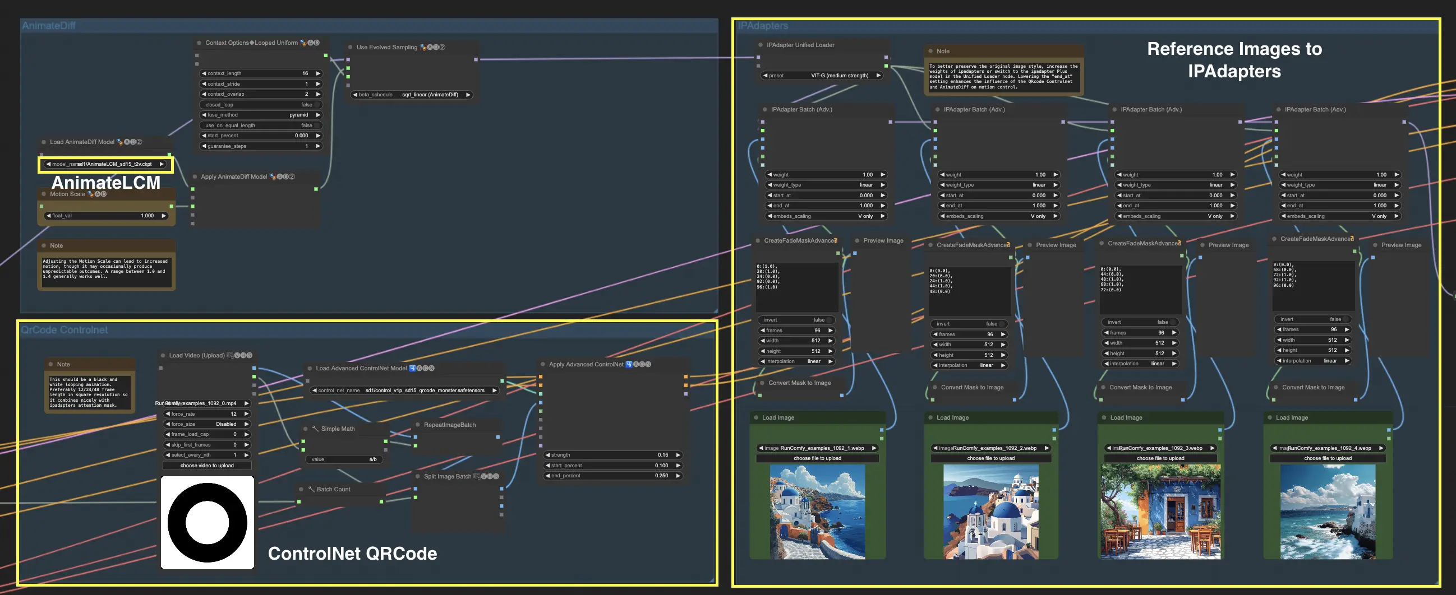Collapse the RepeatImageBatch node via its dot
This screenshot has width=1456, height=595.
tap(418, 425)
